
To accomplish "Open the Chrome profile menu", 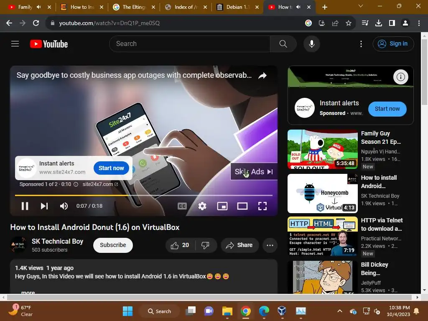I will pyautogui.click(x=405, y=23).
